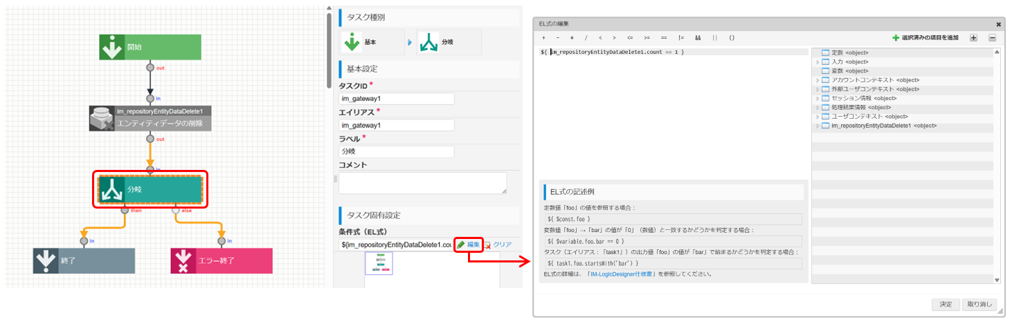Insert the && operator into expression

(x=698, y=37)
